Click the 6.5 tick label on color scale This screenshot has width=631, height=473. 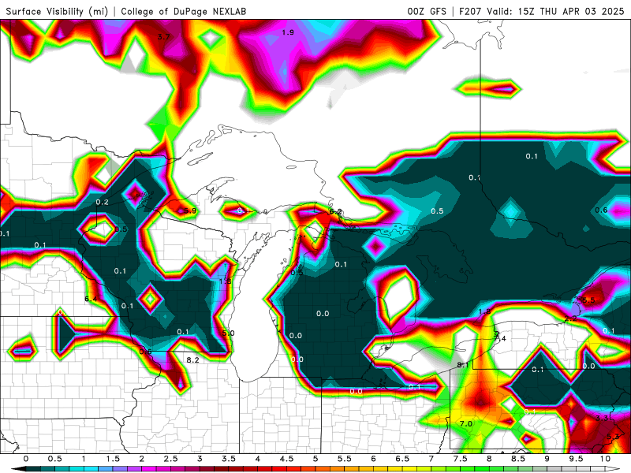(402, 459)
